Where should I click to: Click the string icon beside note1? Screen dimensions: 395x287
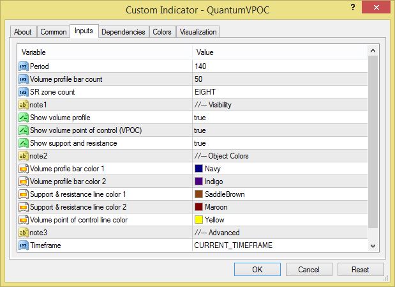pos(24,105)
